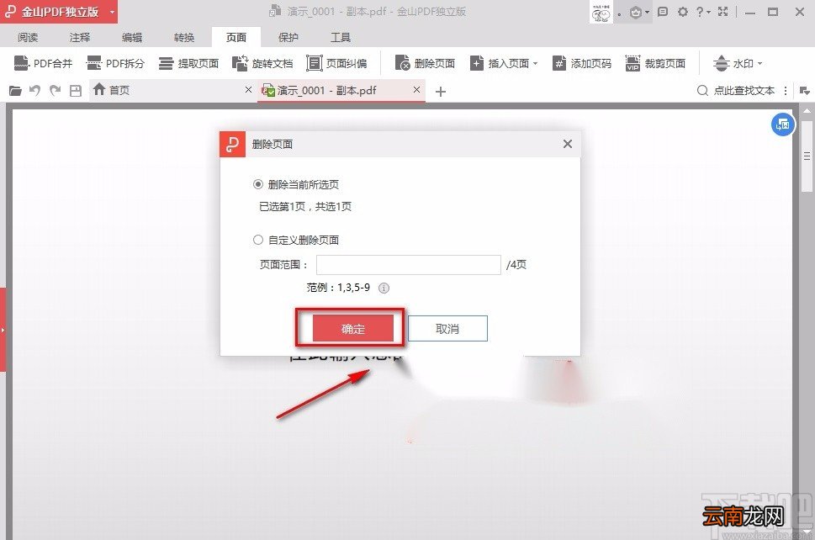Expand the 水印 dropdown arrow
Image resolution: width=815 pixels, height=540 pixels.
coord(759,63)
